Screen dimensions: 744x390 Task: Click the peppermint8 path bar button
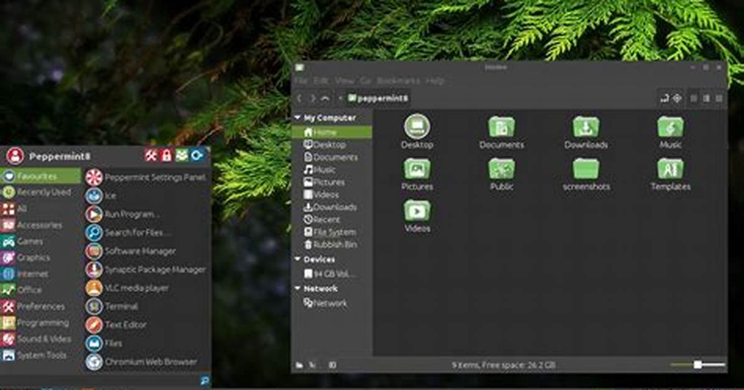(378, 98)
